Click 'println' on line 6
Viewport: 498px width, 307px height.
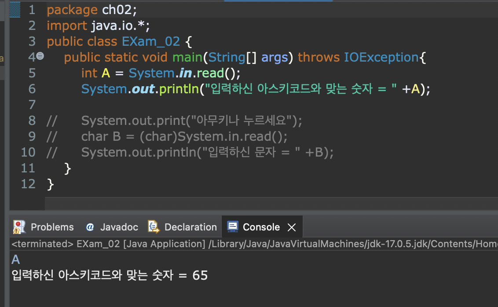pyautogui.click(x=179, y=89)
